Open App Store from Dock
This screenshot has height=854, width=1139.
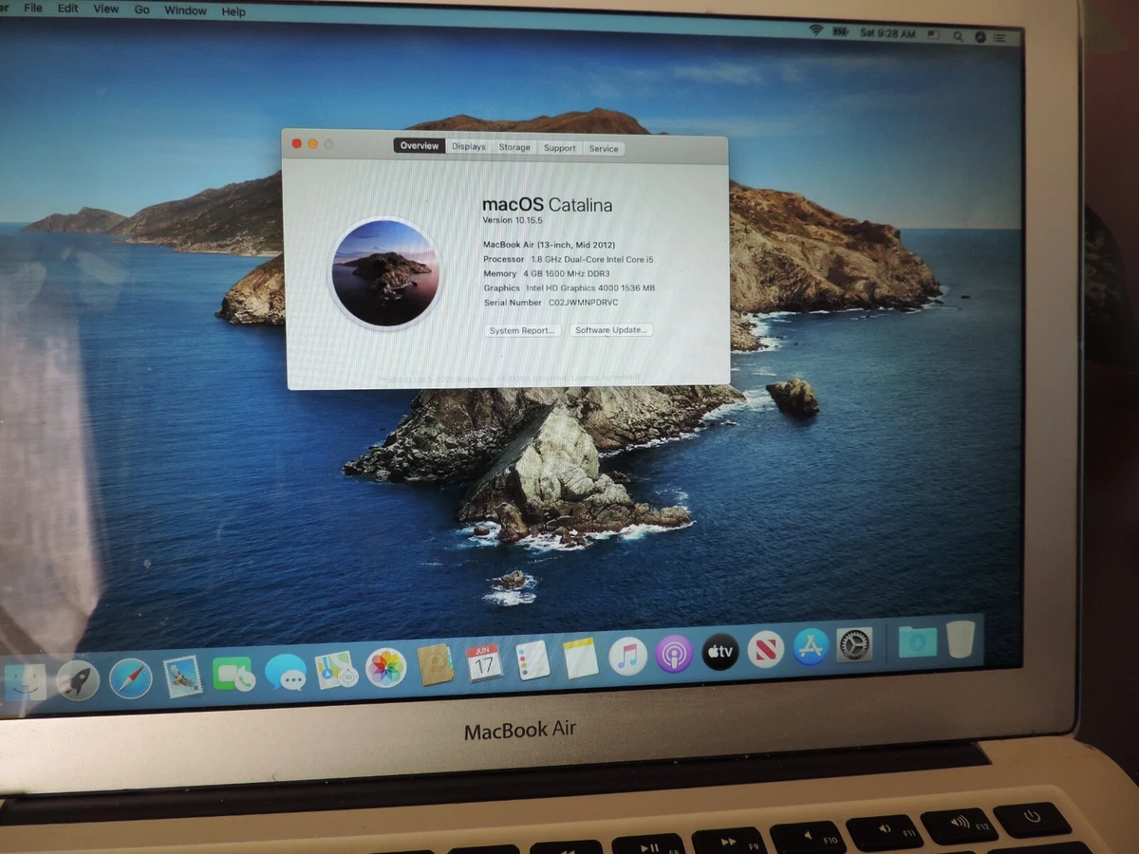810,647
